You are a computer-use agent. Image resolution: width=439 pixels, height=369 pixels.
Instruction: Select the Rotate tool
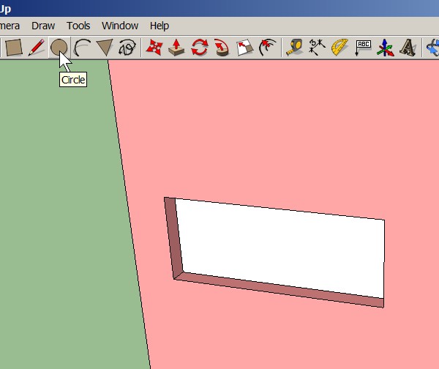(199, 48)
